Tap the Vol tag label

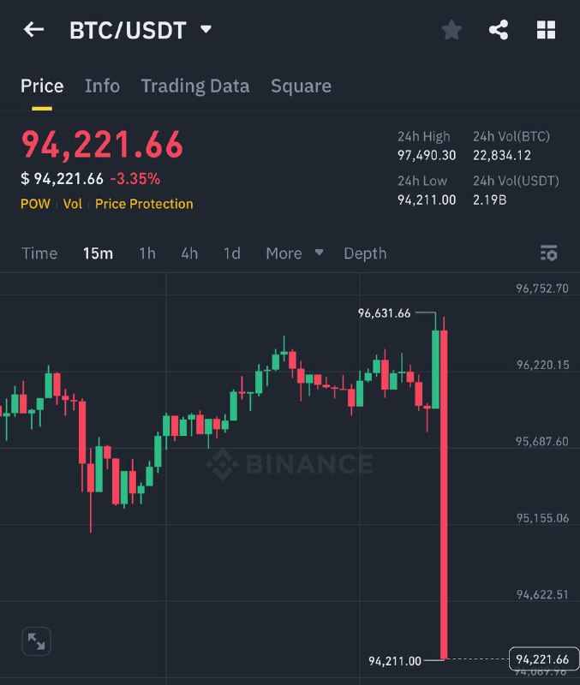[73, 204]
